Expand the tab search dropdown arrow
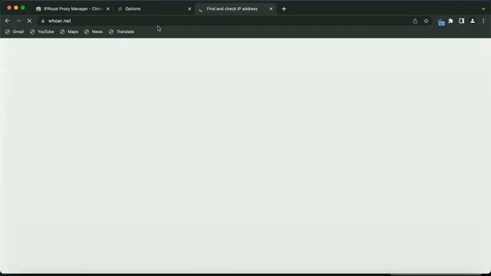The width and height of the screenshot is (491, 276). click(483, 8)
